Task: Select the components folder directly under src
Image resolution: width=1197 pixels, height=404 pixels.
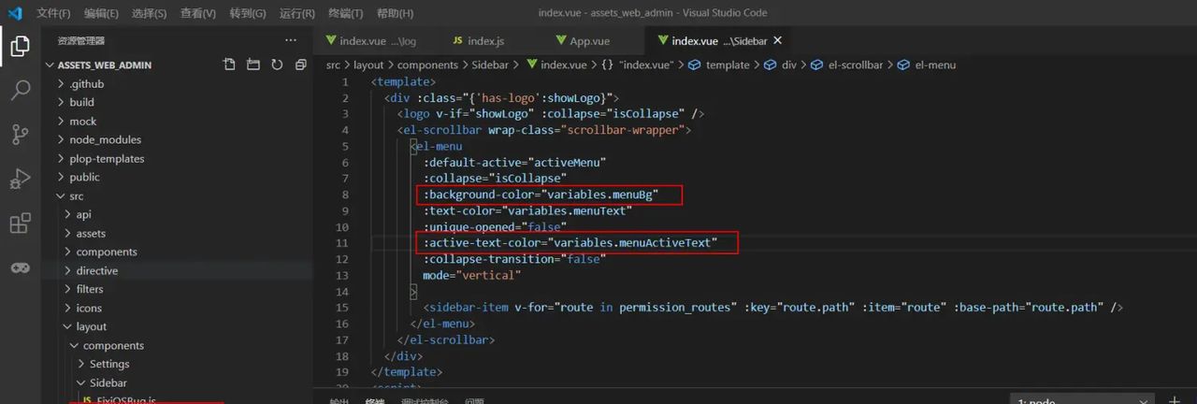Action: [x=107, y=252]
